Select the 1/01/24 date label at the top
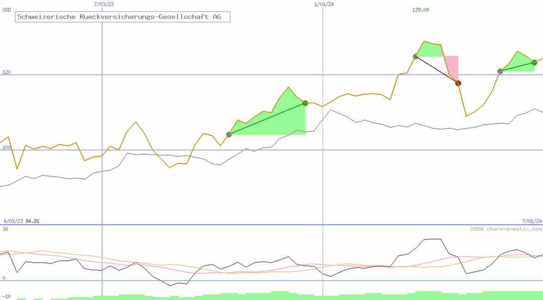This screenshot has height=300, width=543. click(324, 4)
